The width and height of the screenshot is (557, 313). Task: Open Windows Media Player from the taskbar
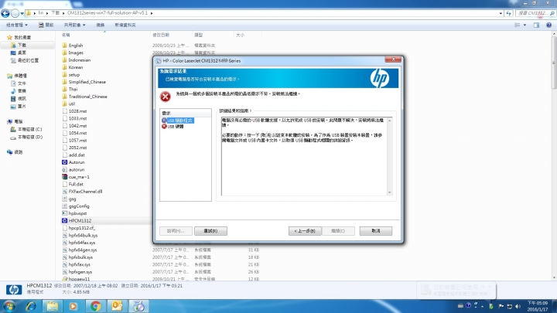click(73, 306)
